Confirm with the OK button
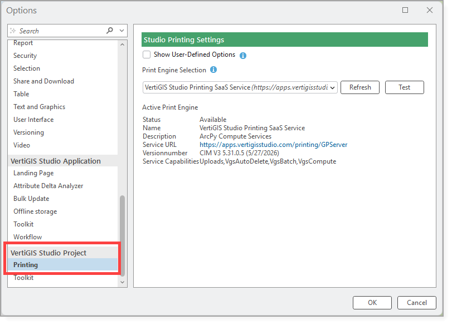 pyautogui.click(x=372, y=303)
